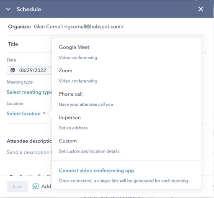214x198 pixels.
Task: Open the date picker calendar icon
Action: coord(13,70)
